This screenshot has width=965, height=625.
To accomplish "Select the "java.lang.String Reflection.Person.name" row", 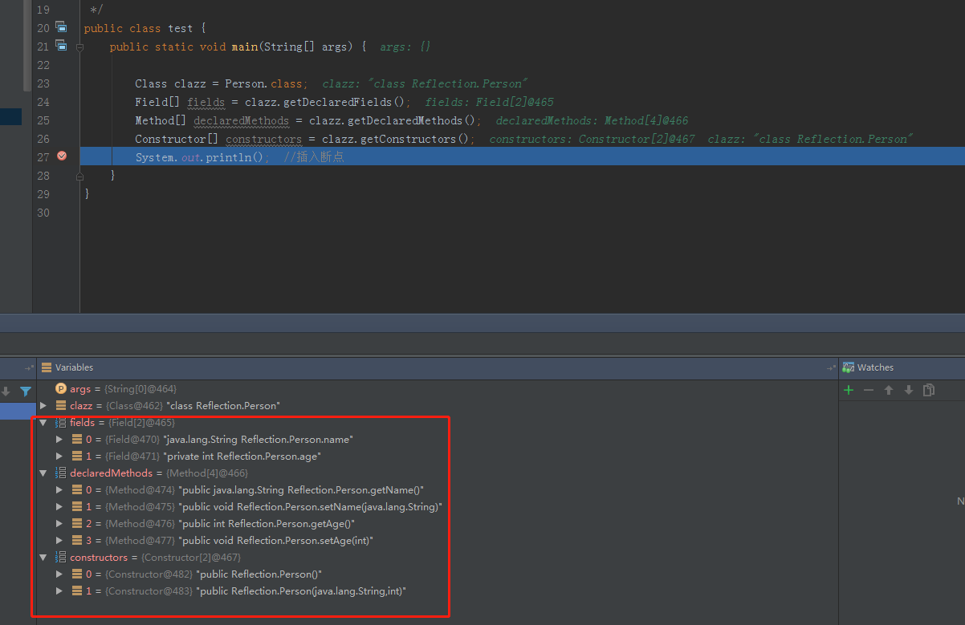I will click(437, 440).
